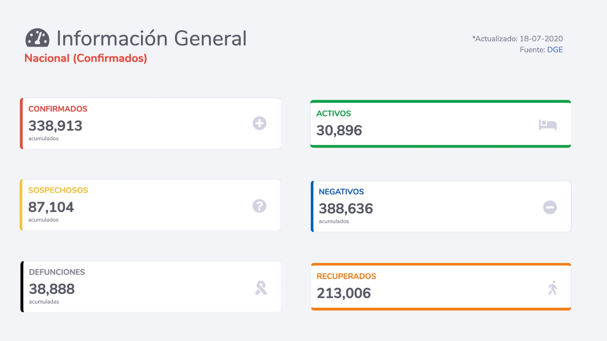Select the 213,006 recovered figure
This screenshot has width=607, height=341.
point(344,293)
